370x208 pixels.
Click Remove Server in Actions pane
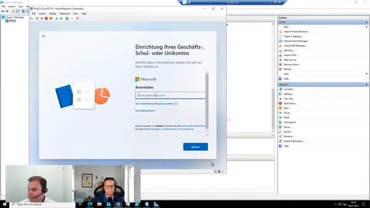click(x=291, y=64)
